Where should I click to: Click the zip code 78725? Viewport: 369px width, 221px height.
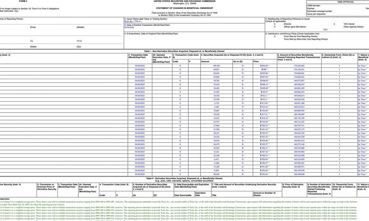[x=79, y=41]
